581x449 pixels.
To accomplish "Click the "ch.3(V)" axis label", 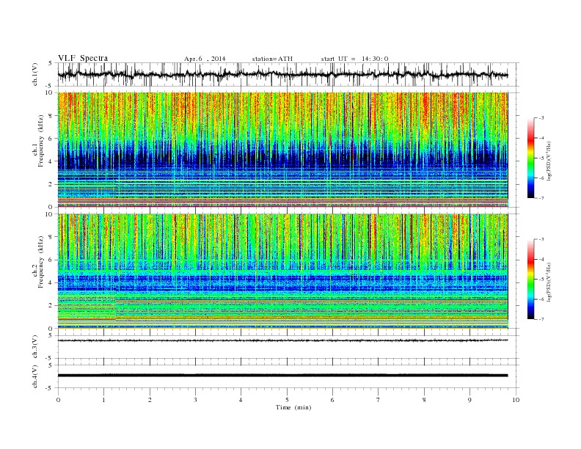I will coord(35,347).
